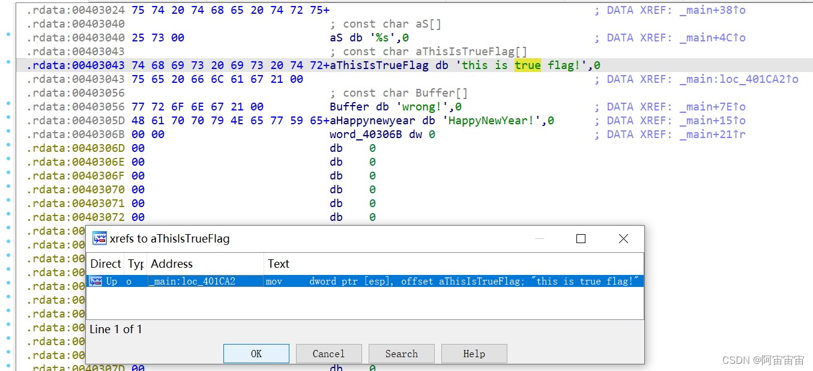Follow cross-reference _main+15 beside aHappynewyear

tap(712, 120)
